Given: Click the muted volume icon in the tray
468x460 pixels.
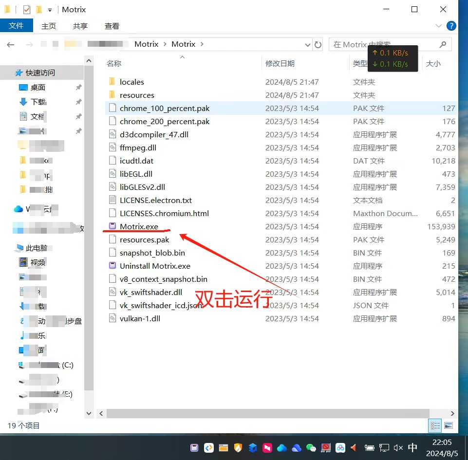Looking at the screenshot, I should click(398, 447).
